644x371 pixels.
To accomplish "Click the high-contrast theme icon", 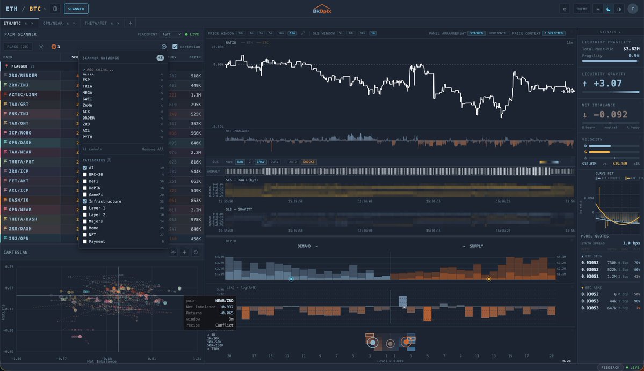I will point(618,9).
